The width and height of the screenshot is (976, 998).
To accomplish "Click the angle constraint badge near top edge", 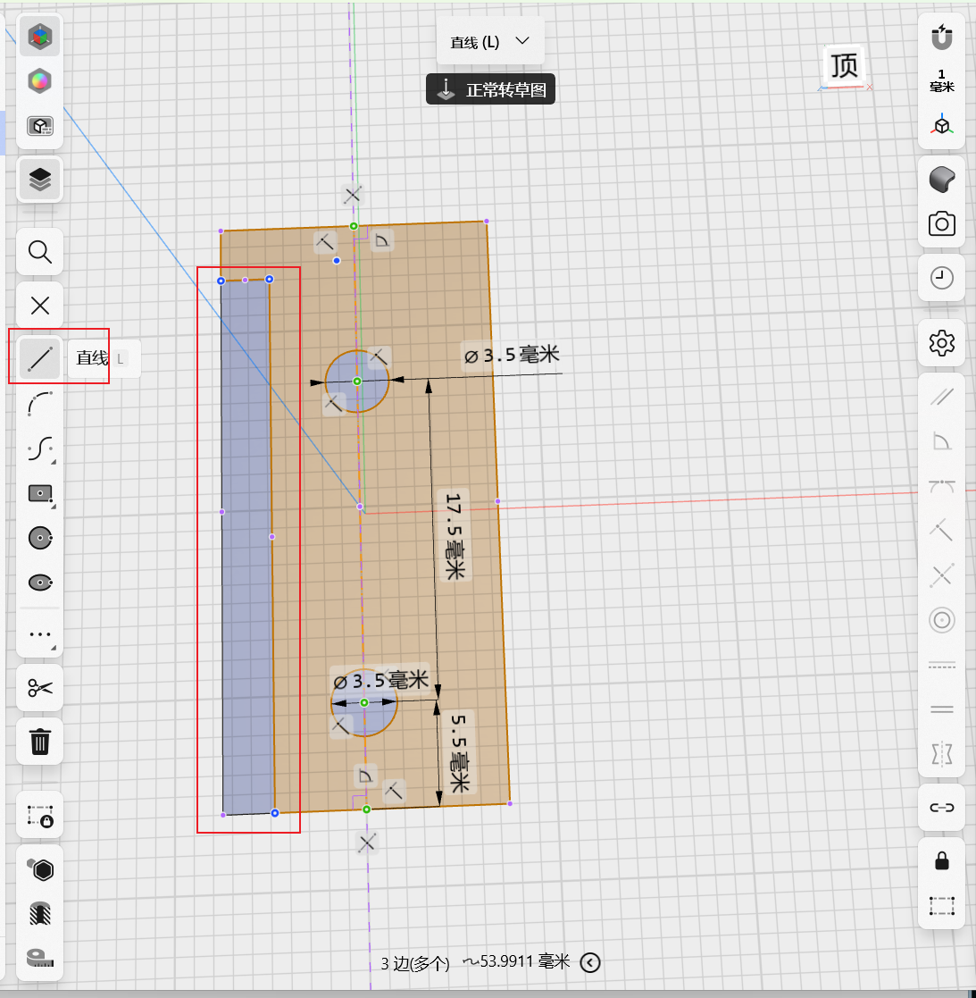I will pyautogui.click(x=382, y=240).
